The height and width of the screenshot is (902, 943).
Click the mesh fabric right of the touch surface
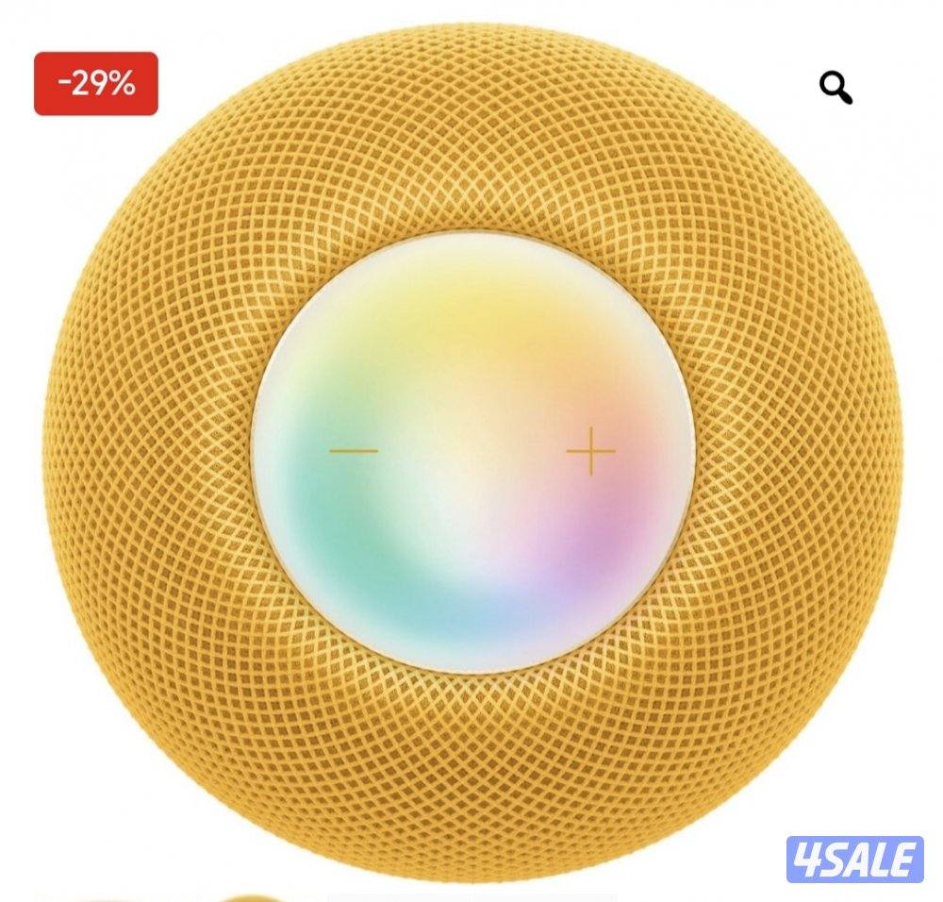pyautogui.click(x=800, y=451)
